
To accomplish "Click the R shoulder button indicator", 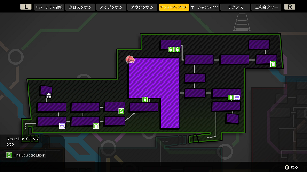I will click(x=290, y=7).
